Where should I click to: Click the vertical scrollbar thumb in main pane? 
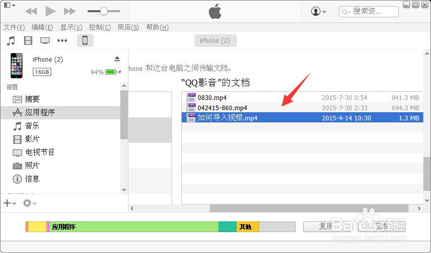coord(427,173)
